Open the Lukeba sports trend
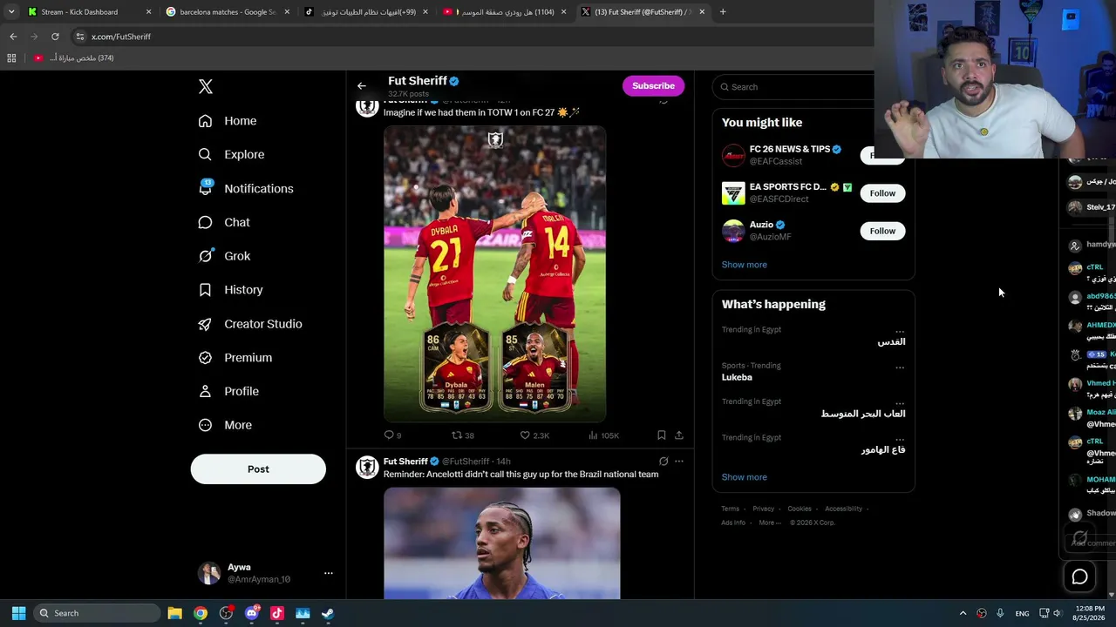 (x=737, y=377)
